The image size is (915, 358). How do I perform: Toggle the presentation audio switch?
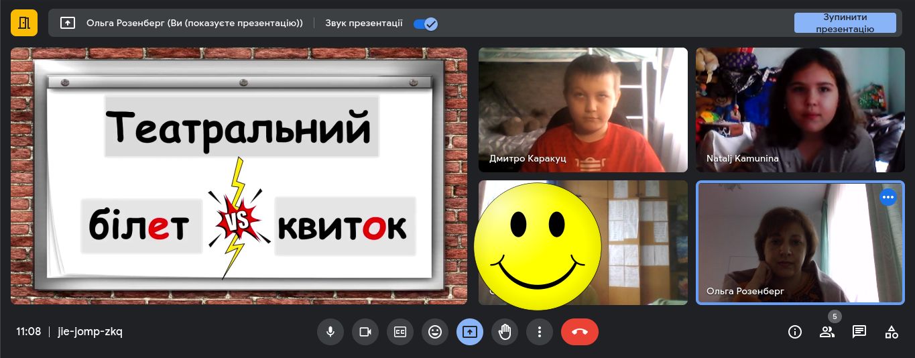click(426, 23)
